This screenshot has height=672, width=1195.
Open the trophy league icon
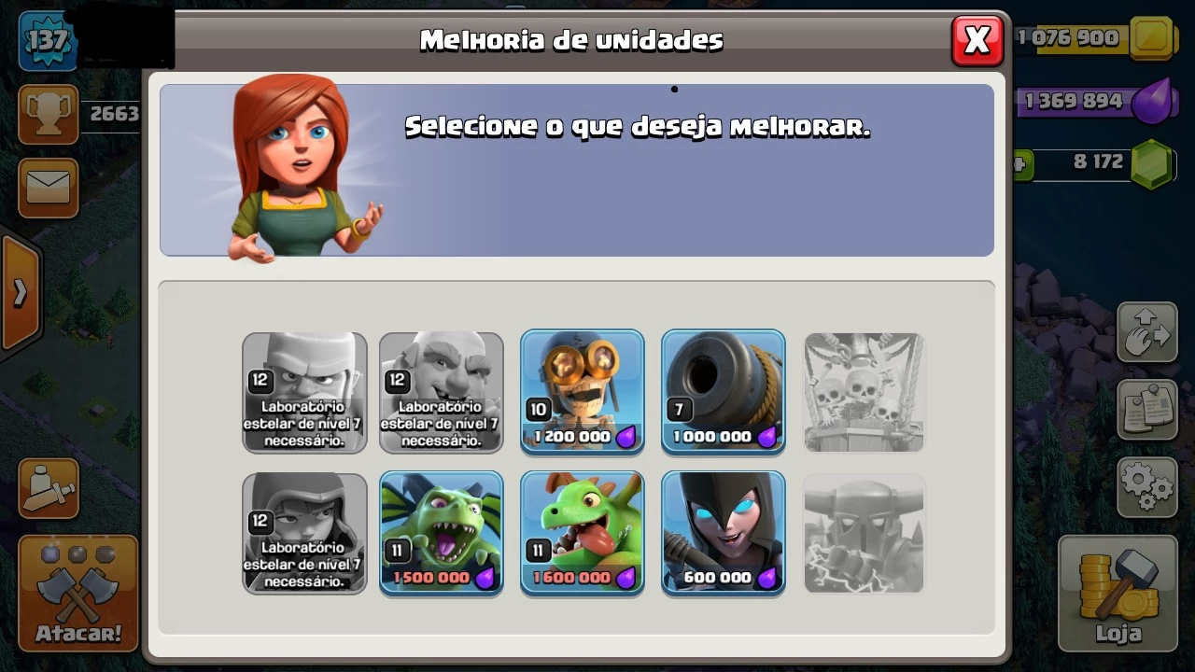point(49,114)
